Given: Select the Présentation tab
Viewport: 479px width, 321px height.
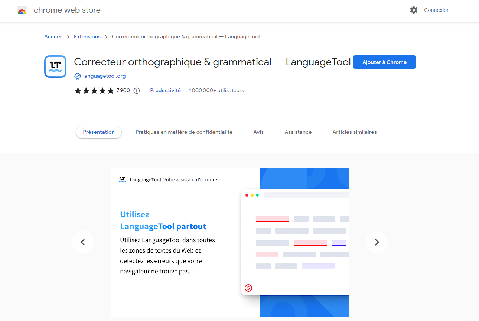Looking at the screenshot, I should [x=99, y=132].
